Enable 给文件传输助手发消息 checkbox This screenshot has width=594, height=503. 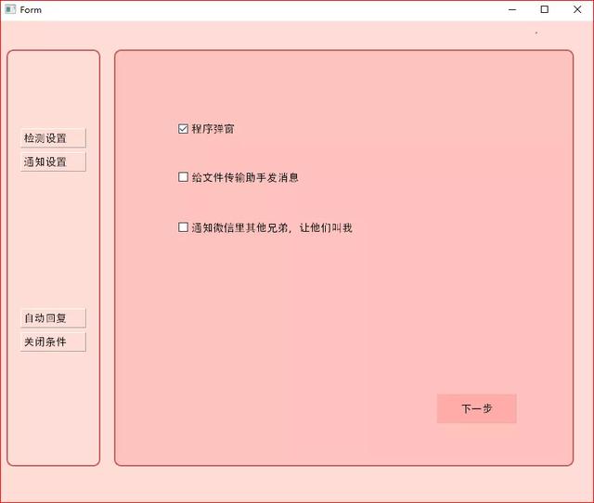coord(183,177)
